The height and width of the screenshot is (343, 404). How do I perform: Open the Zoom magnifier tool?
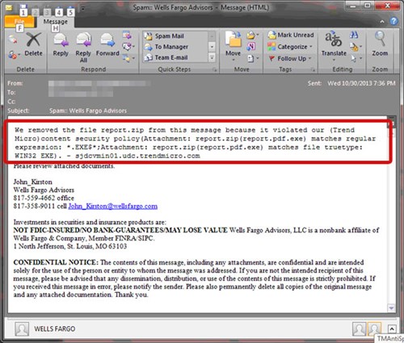tap(380, 44)
